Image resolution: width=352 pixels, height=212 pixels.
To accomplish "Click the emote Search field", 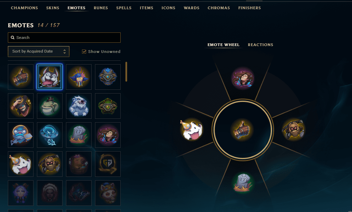I will tap(64, 38).
